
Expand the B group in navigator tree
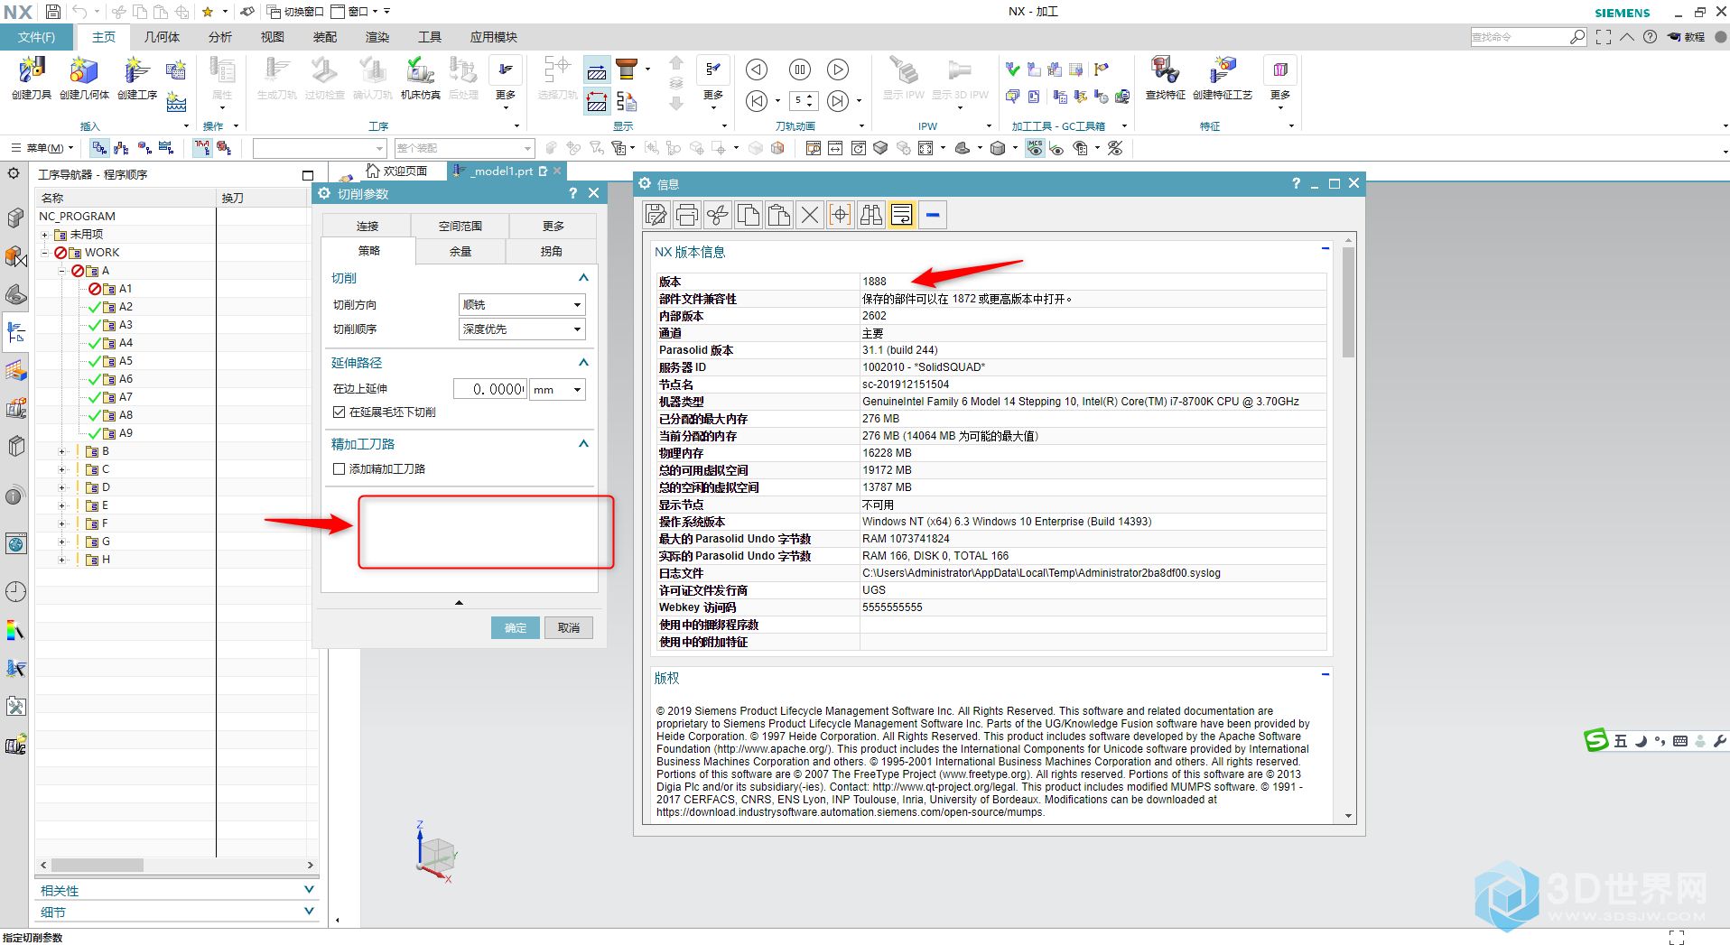[x=62, y=451]
